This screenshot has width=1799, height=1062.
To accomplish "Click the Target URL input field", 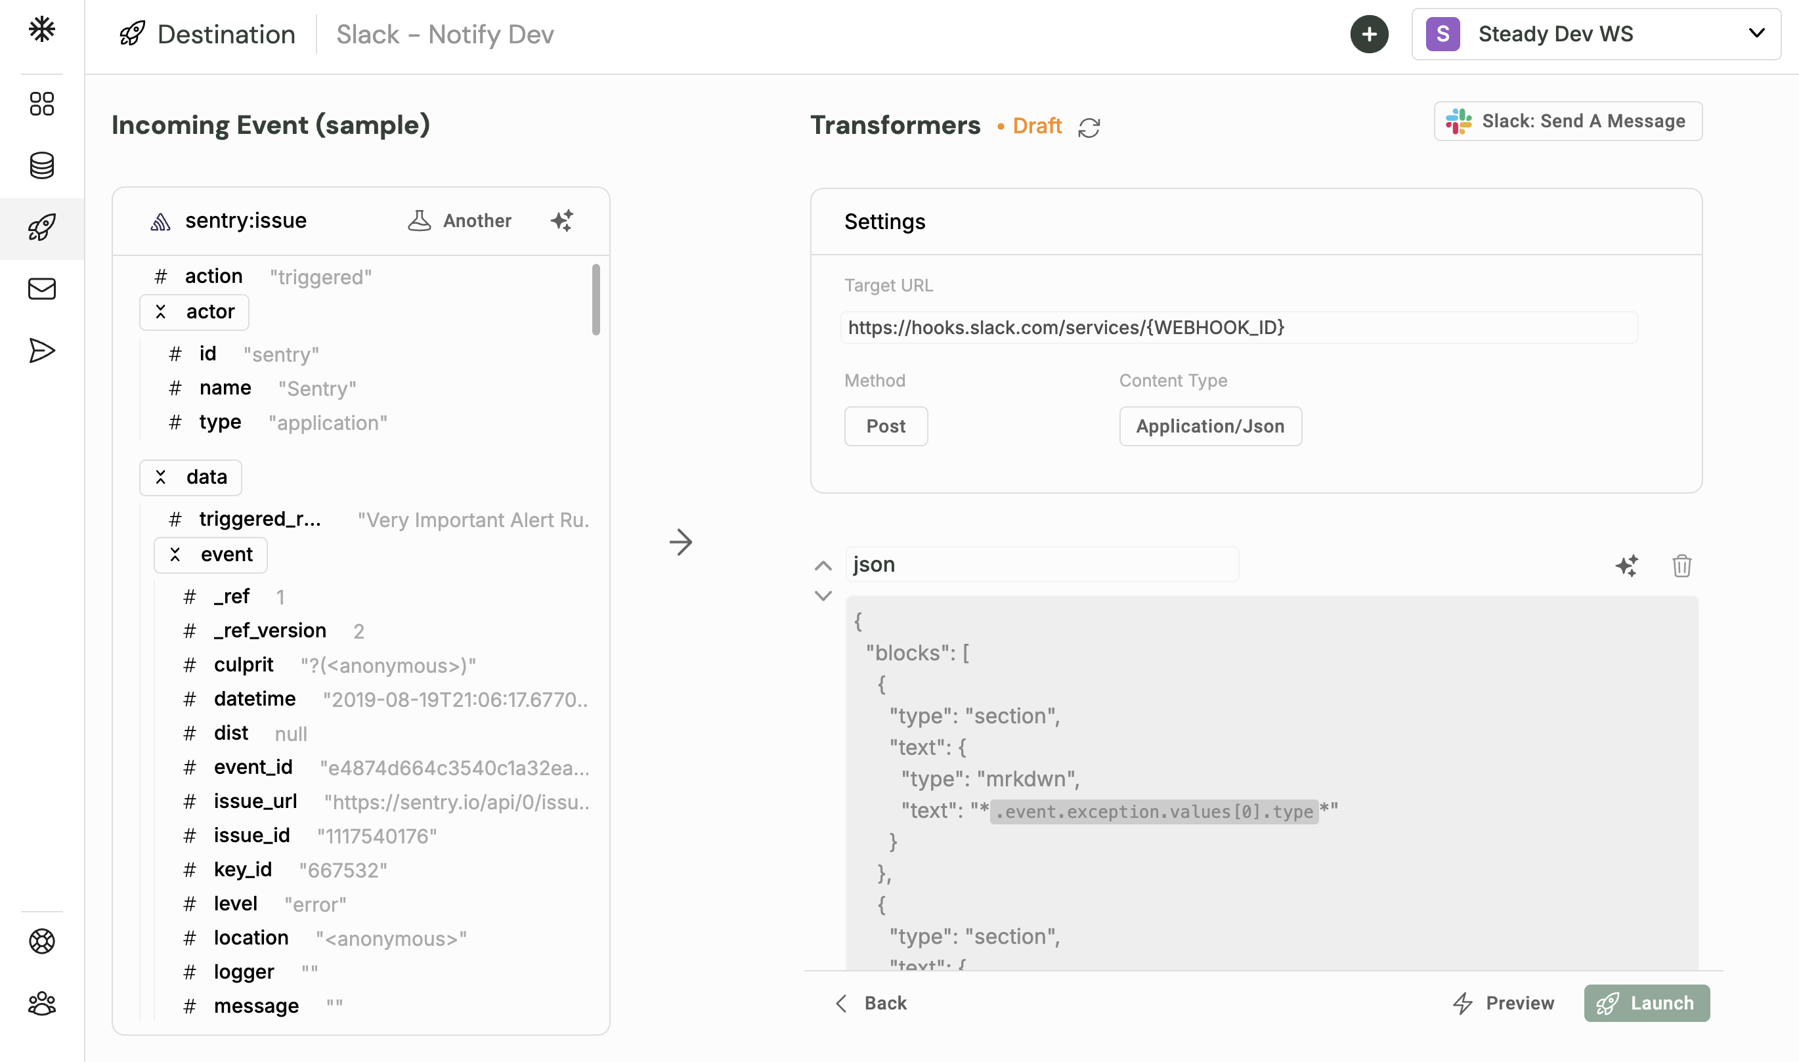I will (1238, 328).
